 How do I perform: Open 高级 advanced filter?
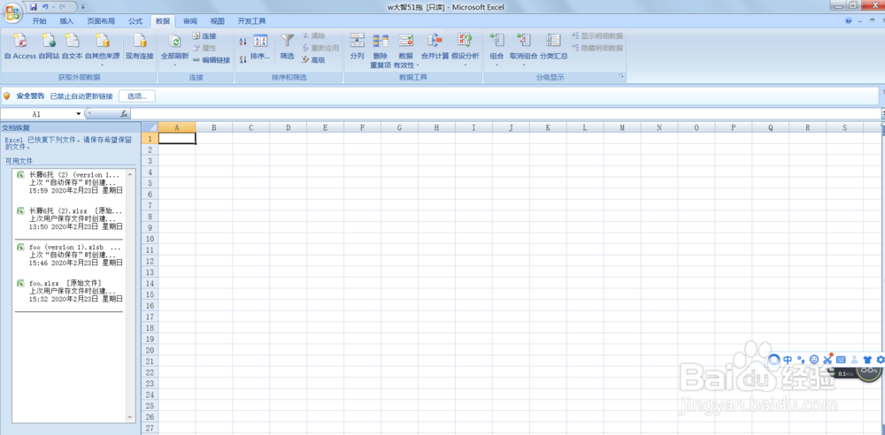[314, 60]
